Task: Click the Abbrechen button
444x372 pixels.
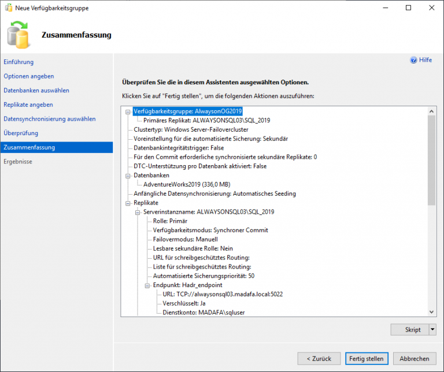Action: click(415, 359)
